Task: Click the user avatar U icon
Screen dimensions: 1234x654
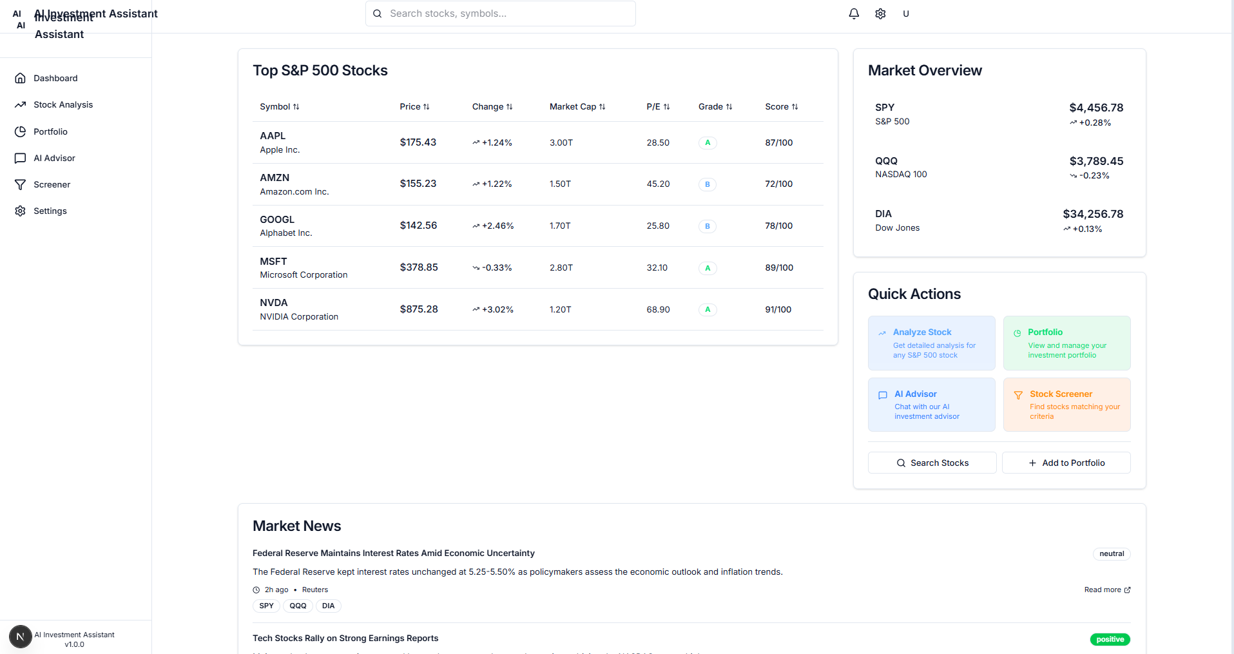Action: point(906,14)
